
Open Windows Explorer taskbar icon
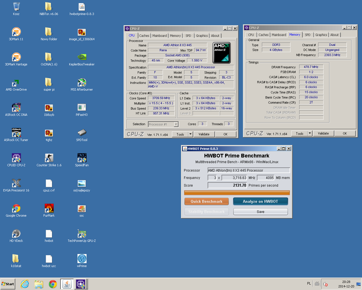[39, 284]
